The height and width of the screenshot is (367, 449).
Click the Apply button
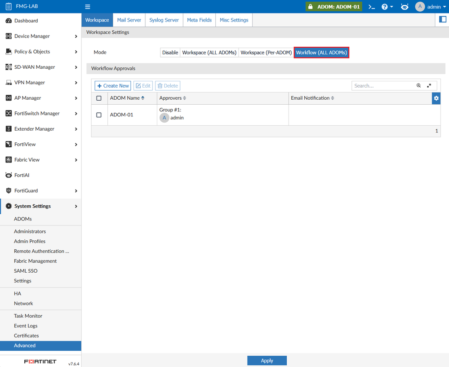point(267,361)
